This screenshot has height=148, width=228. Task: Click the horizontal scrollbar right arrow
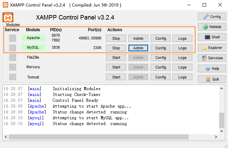coord(216,137)
